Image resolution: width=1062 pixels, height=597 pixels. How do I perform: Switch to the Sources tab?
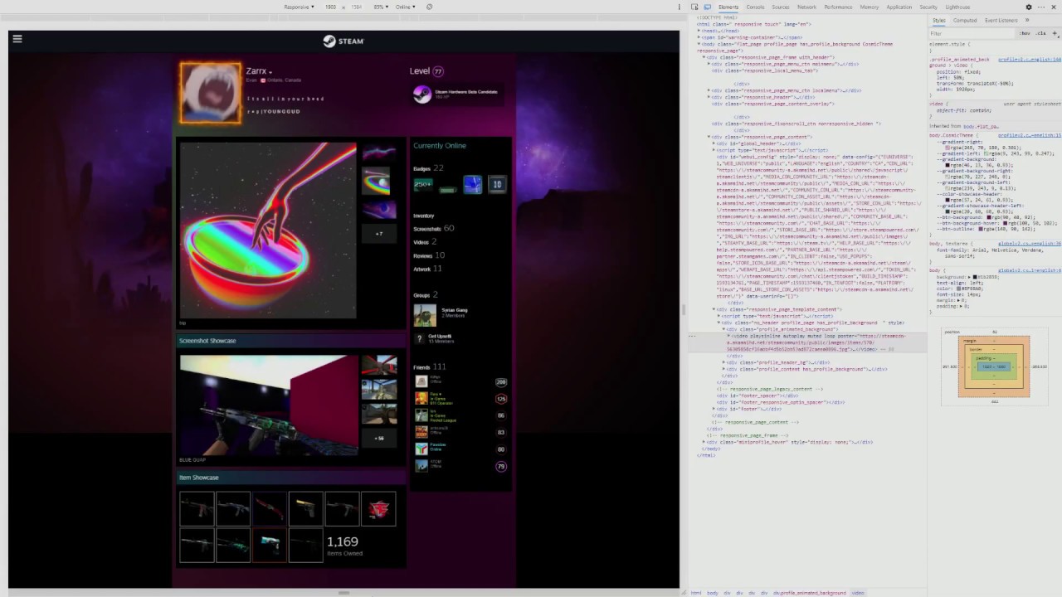coord(781,7)
